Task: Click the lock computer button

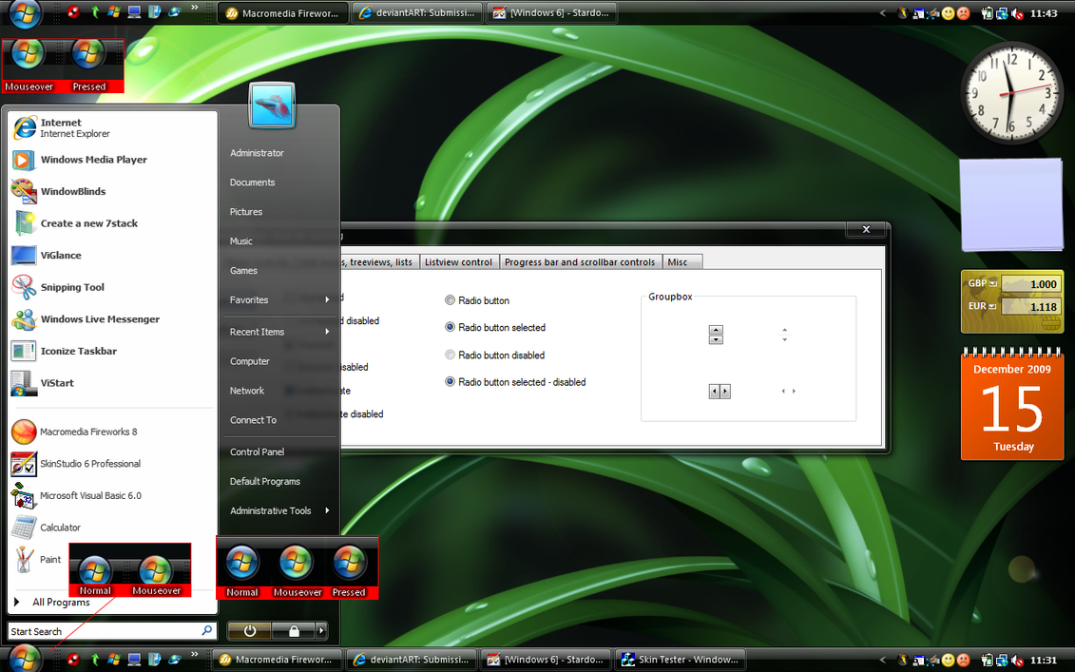Action: point(294,631)
